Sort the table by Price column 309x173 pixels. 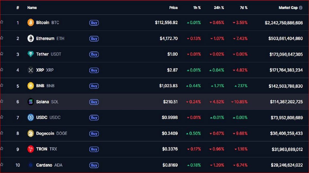pyautogui.click(x=173, y=8)
